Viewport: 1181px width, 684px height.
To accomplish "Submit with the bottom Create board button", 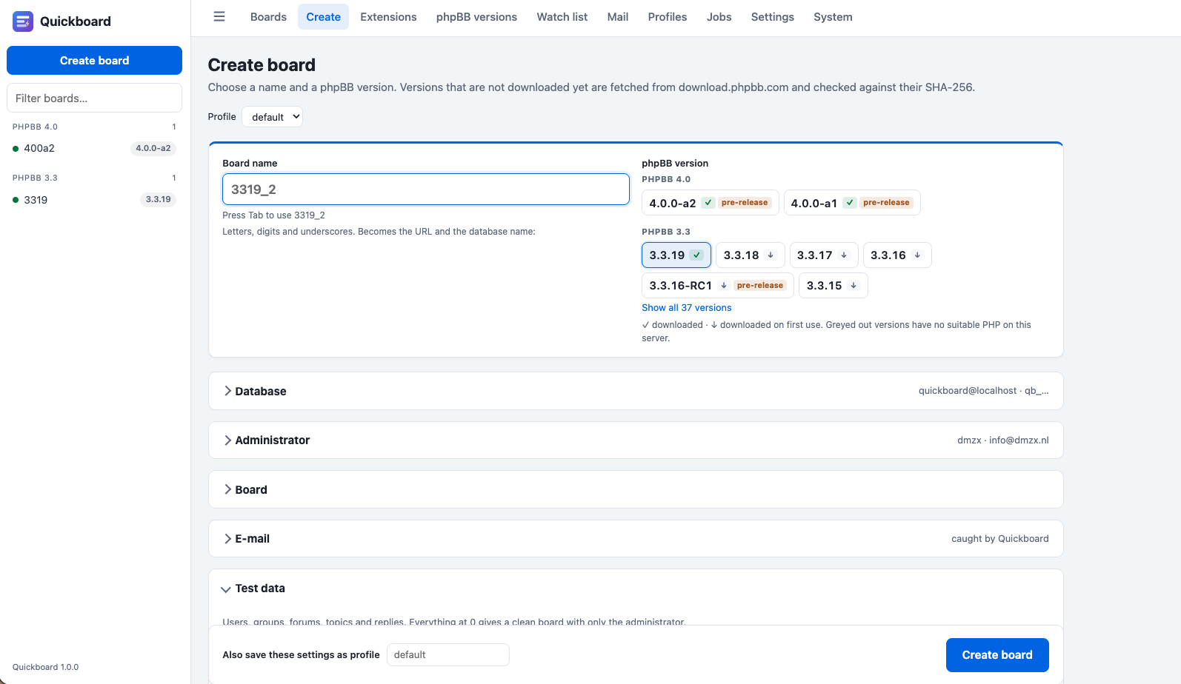I will coord(997,655).
